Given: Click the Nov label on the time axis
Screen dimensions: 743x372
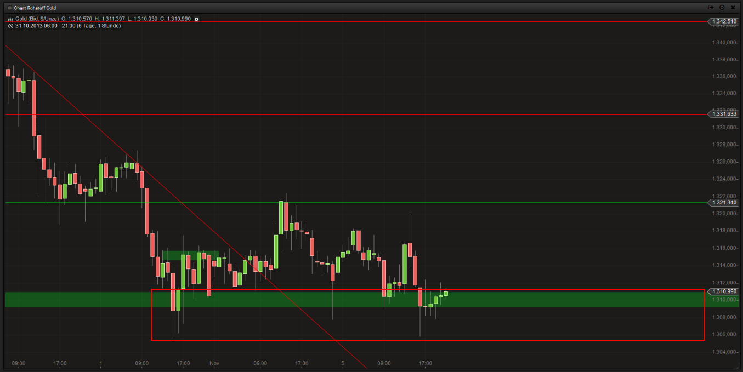Looking at the screenshot, I should click(214, 363).
